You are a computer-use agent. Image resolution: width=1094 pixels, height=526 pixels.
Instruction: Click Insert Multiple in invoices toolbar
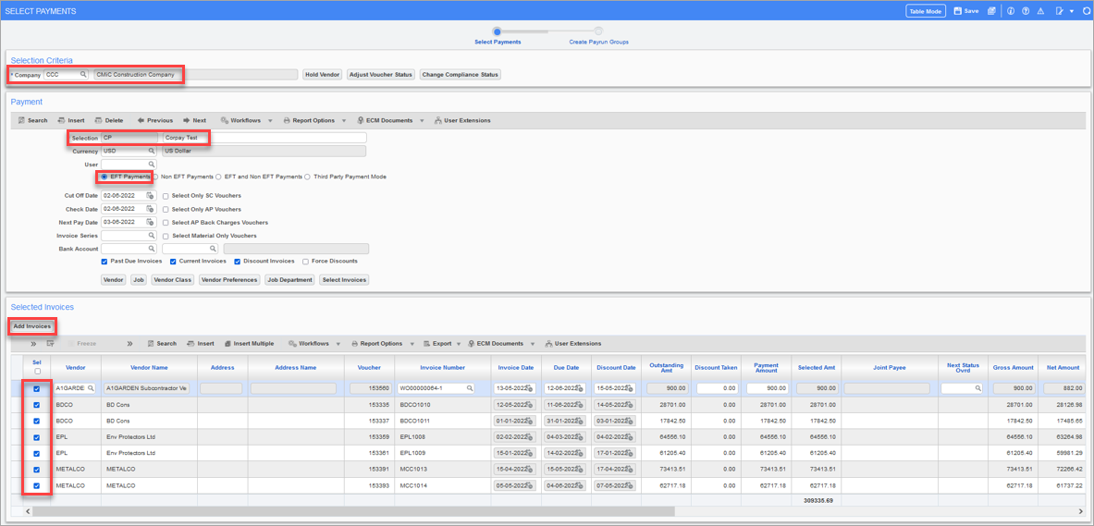(x=249, y=344)
